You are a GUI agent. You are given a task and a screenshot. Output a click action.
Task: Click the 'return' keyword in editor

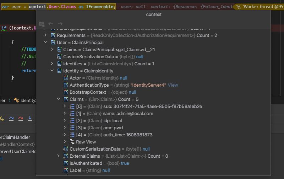coord(29,71)
